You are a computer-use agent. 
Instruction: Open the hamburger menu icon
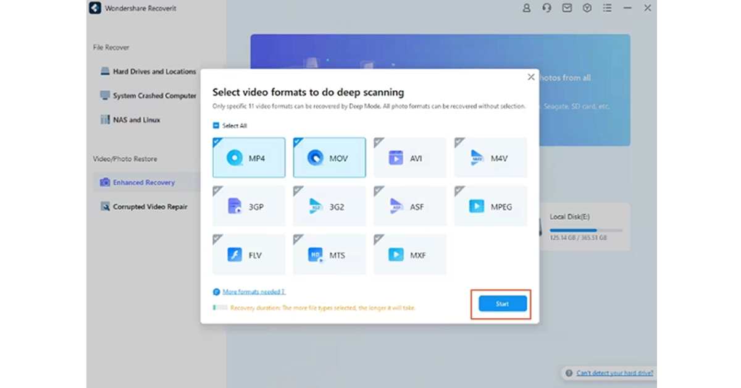pyautogui.click(x=608, y=8)
